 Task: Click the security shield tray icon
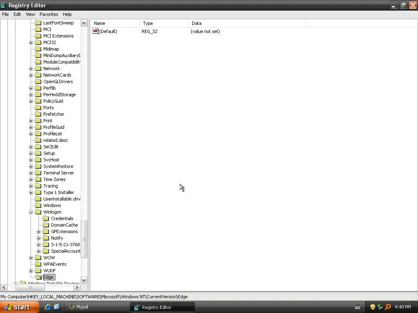373,307
